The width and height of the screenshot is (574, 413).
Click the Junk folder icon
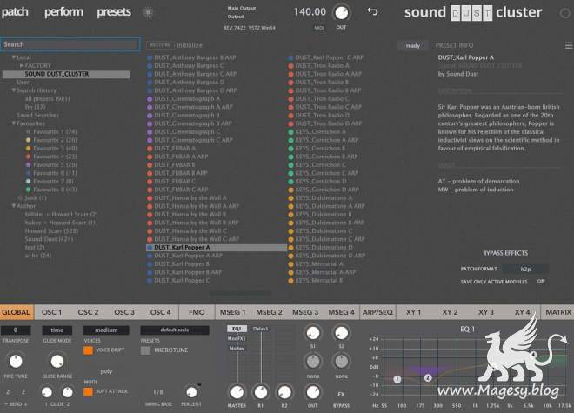click(20, 197)
